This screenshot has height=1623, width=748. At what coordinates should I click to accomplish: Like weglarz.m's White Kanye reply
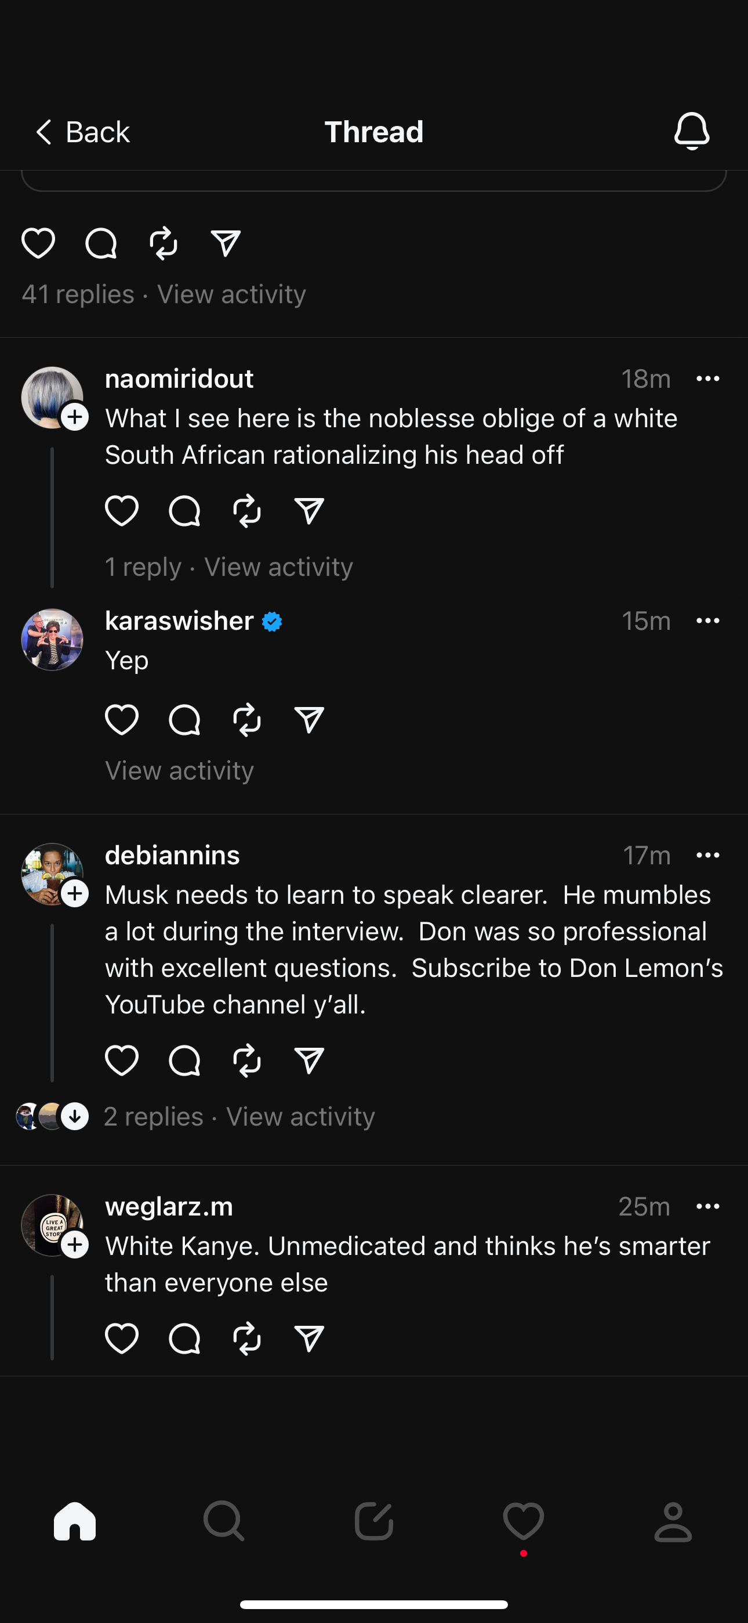pyautogui.click(x=122, y=1338)
